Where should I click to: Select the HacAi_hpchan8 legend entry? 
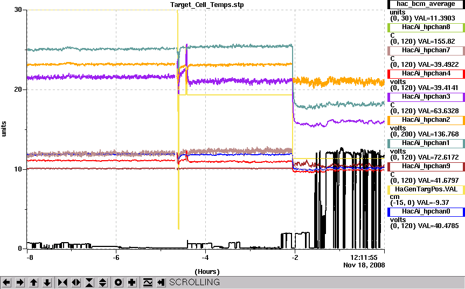[426, 27]
